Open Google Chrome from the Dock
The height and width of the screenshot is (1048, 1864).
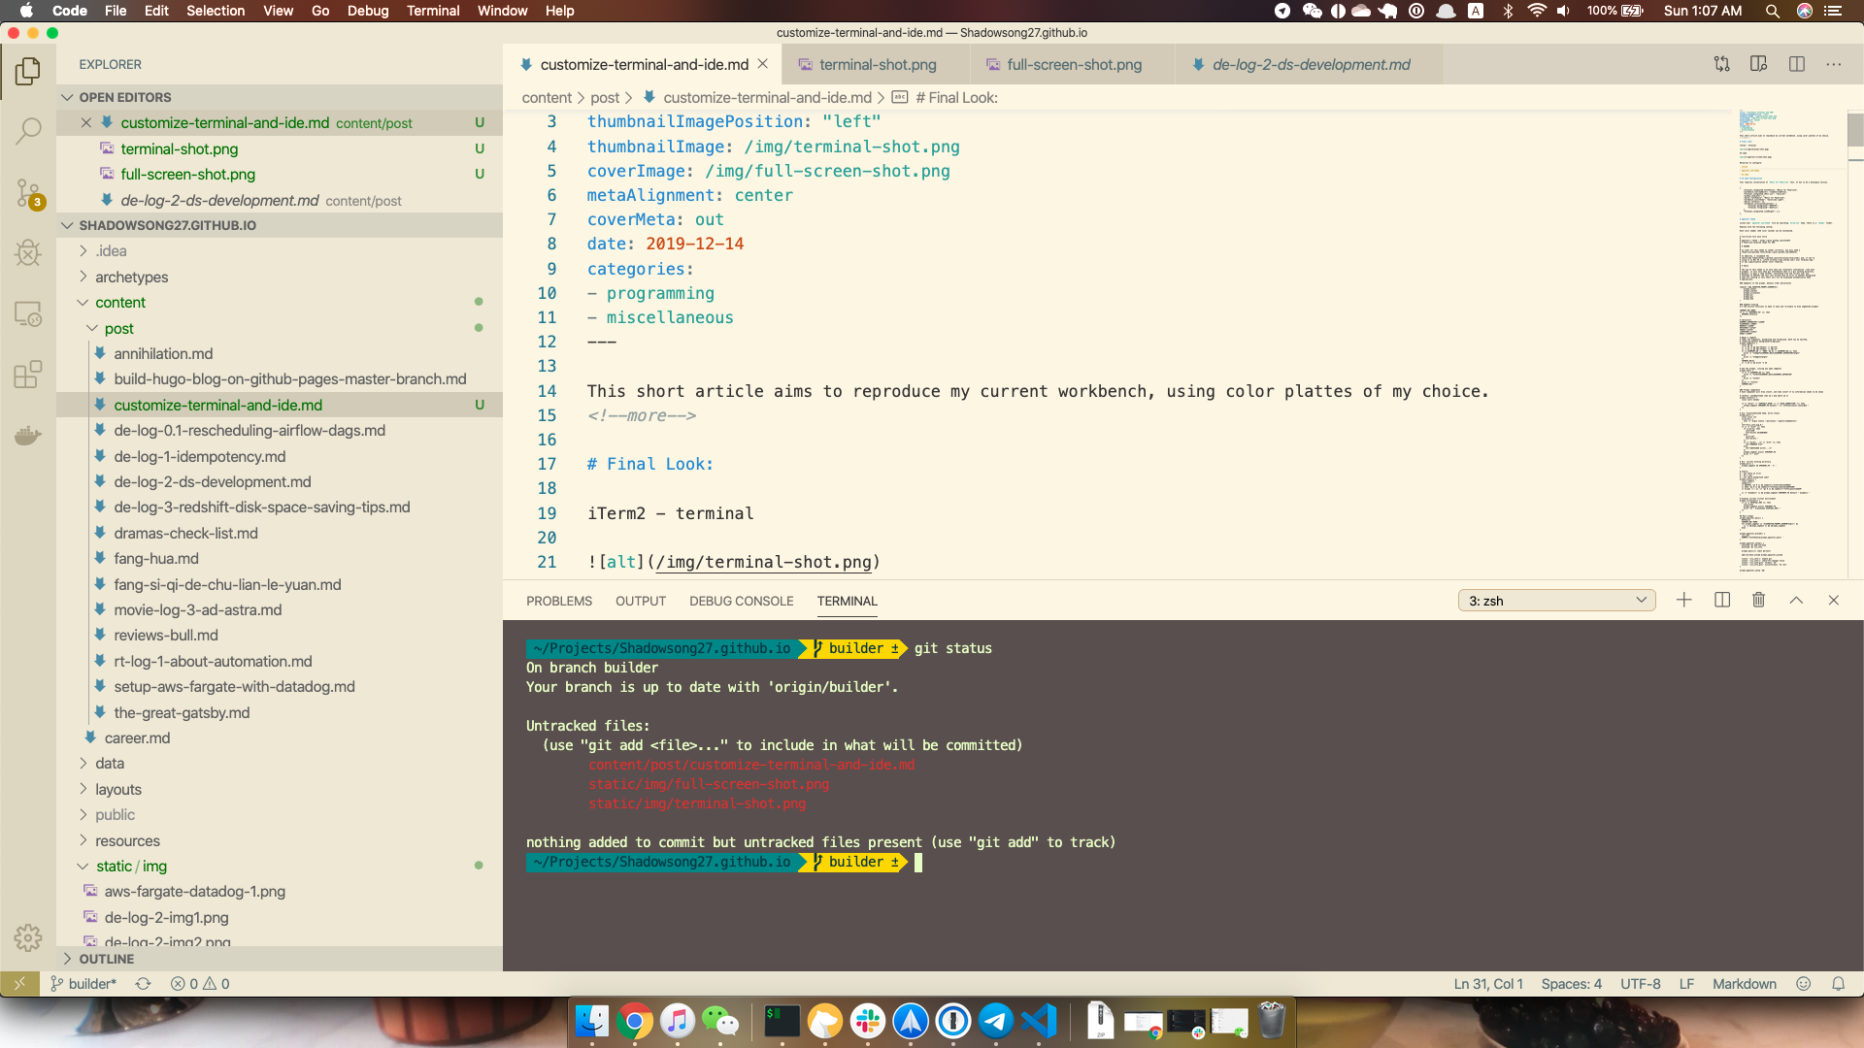[635, 1021]
